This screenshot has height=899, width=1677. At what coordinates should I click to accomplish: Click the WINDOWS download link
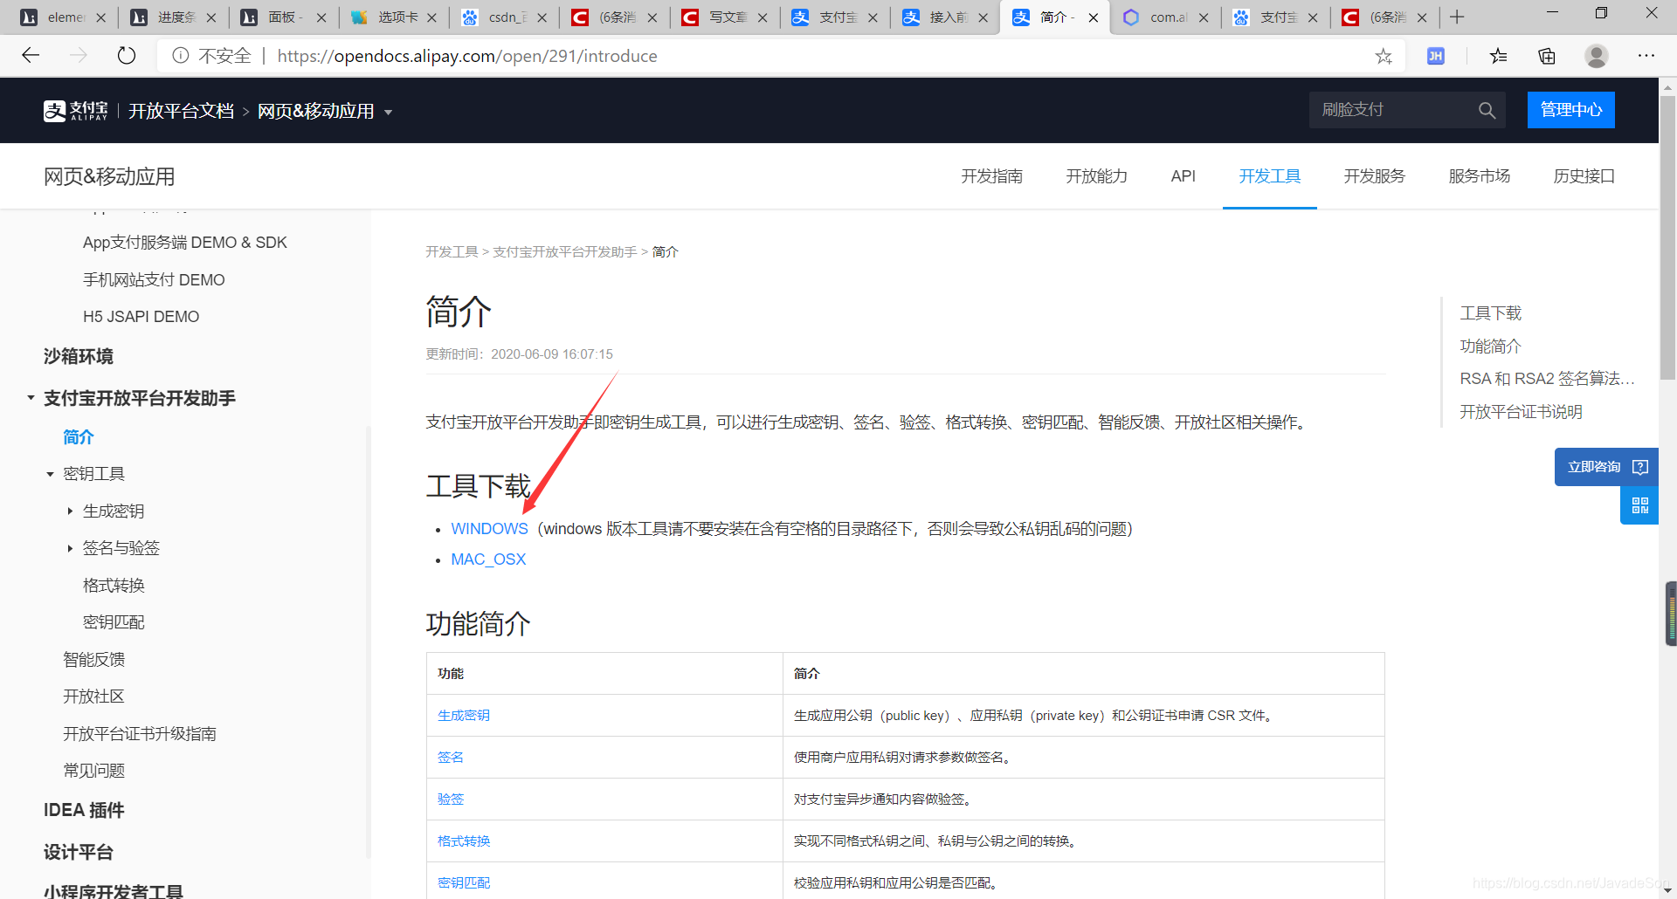pyautogui.click(x=489, y=529)
